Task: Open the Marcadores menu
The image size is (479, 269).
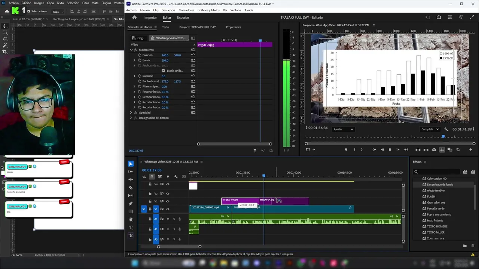Action: tap(186, 10)
